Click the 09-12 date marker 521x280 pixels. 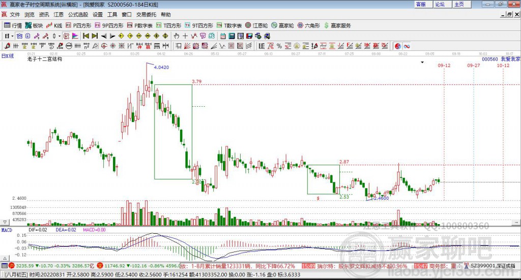tap(444, 66)
